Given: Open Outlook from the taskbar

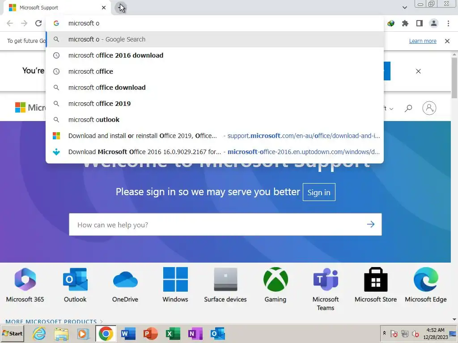Looking at the screenshot, I should click(218, 333).
